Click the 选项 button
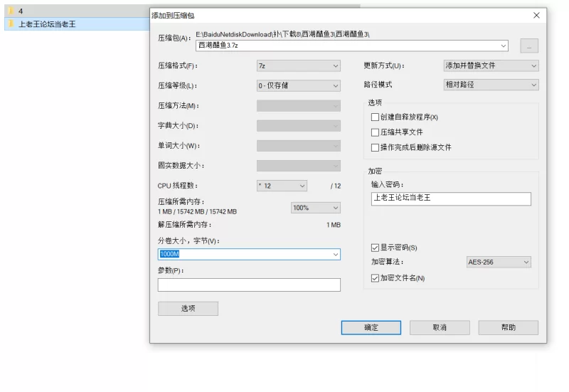This screenshot has width=569, height=392. click(188, 309)
